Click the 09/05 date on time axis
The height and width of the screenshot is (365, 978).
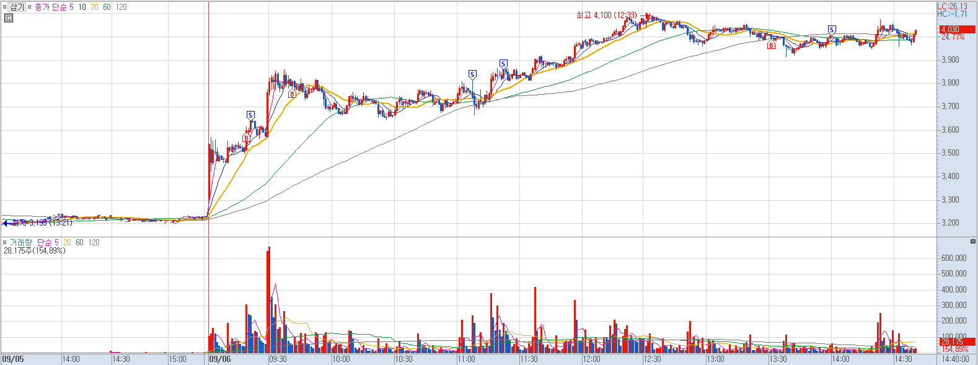coord(13,359)
